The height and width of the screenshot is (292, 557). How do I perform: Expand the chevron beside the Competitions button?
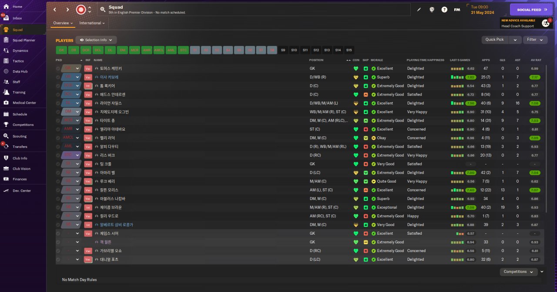[x=542, y=272]
